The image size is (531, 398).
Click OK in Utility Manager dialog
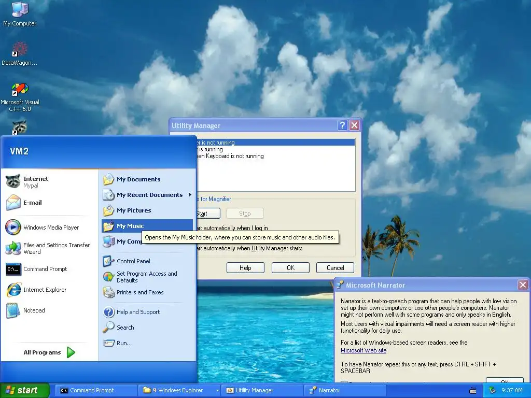[290, 268]
